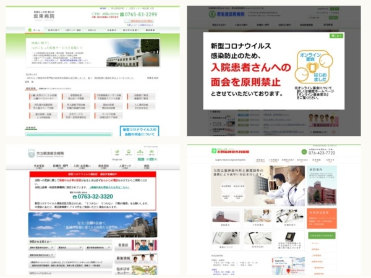Open the HOME link atop 坂東病院 page
Image resolution: width=371 pixels, height=278 pixels.
pyautogui.click(x=103, y=9)
